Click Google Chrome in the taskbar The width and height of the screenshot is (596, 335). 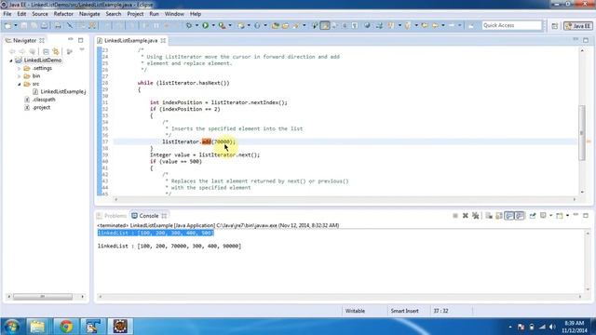coord(66,327)
